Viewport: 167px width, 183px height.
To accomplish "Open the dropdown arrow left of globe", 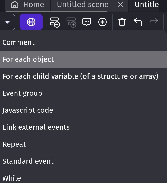I will pyautogui.click(x=7, y=22).
